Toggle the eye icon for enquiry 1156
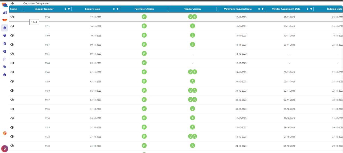This screenshot has height=153, width=343. point(12,109)
